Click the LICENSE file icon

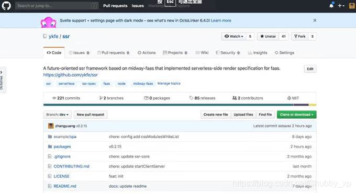click(50, 176)
